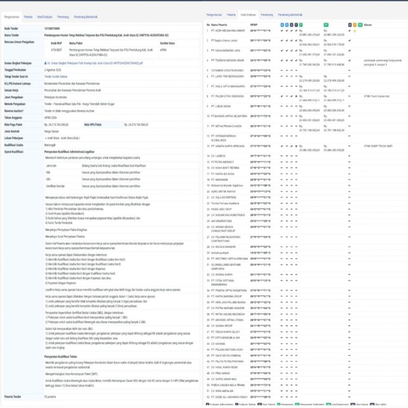Click the tender code value '10158873000'

point(52,29)
